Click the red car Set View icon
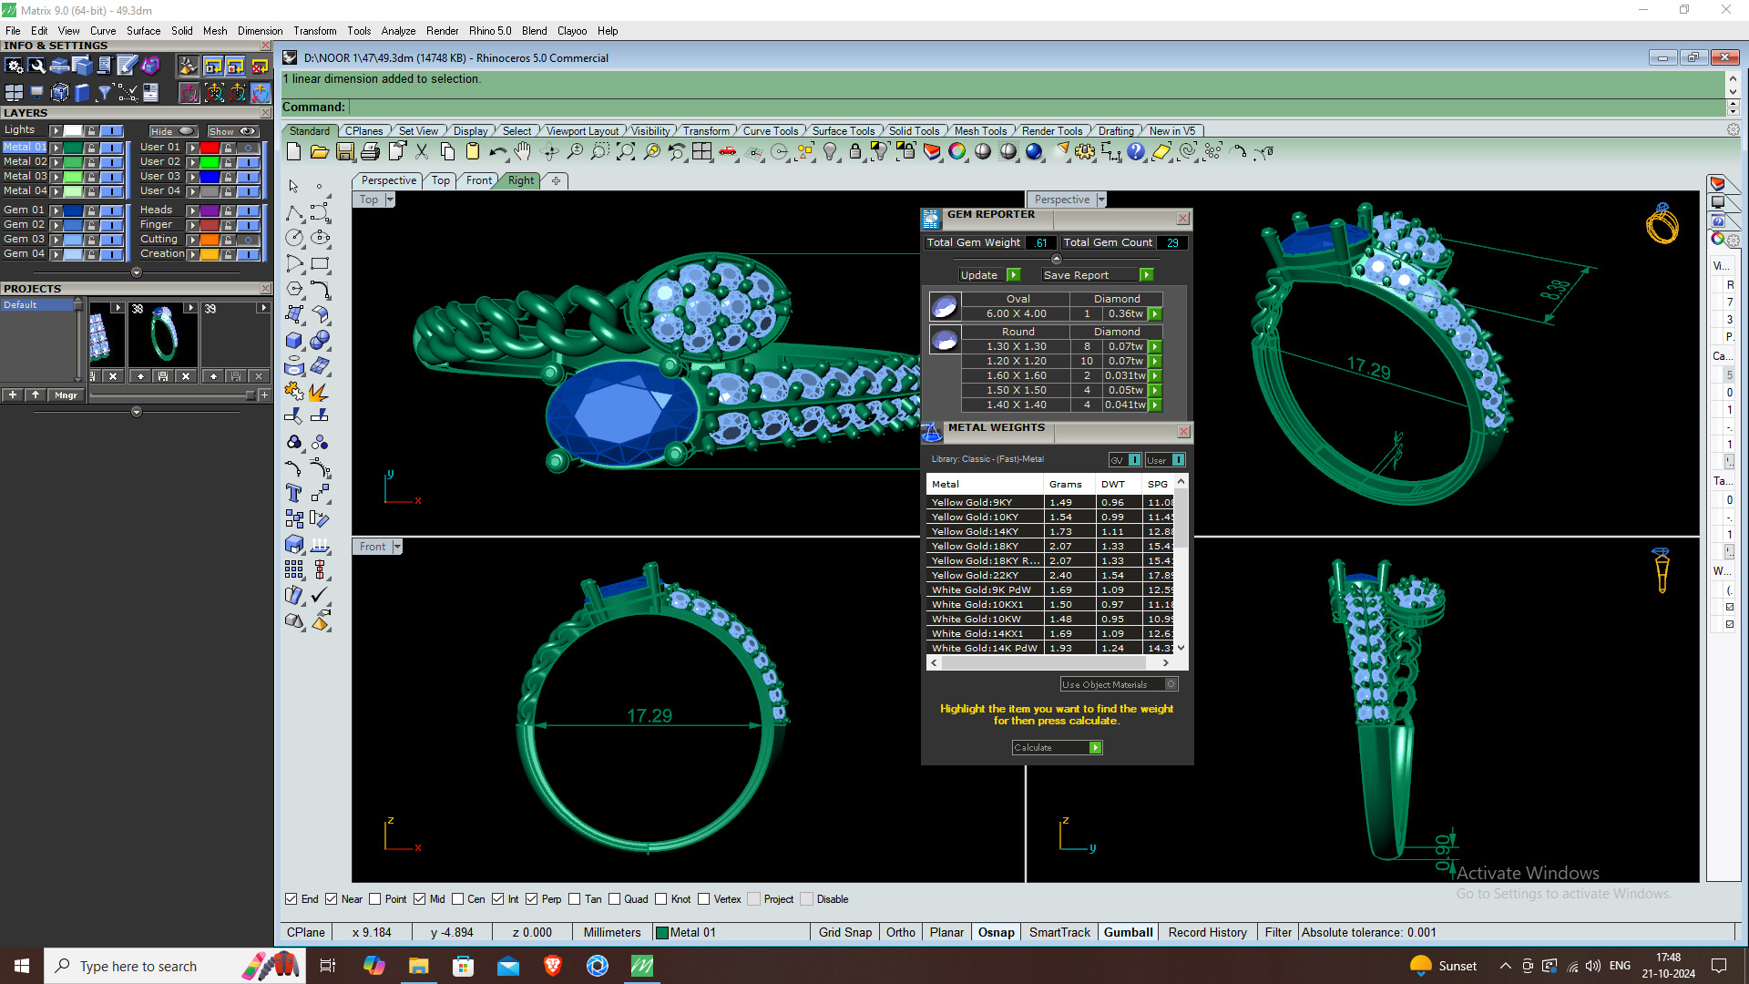1749x984 pixels. coord(728,152)
